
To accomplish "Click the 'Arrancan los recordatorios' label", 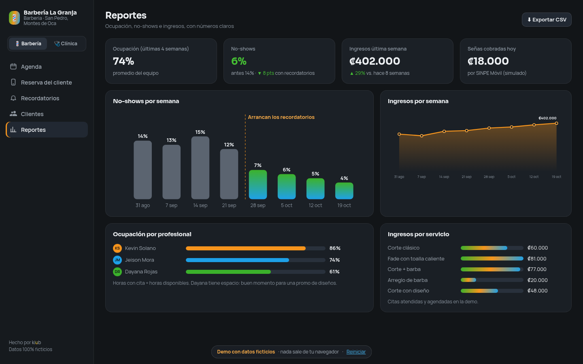I will (x=281, y=117).
